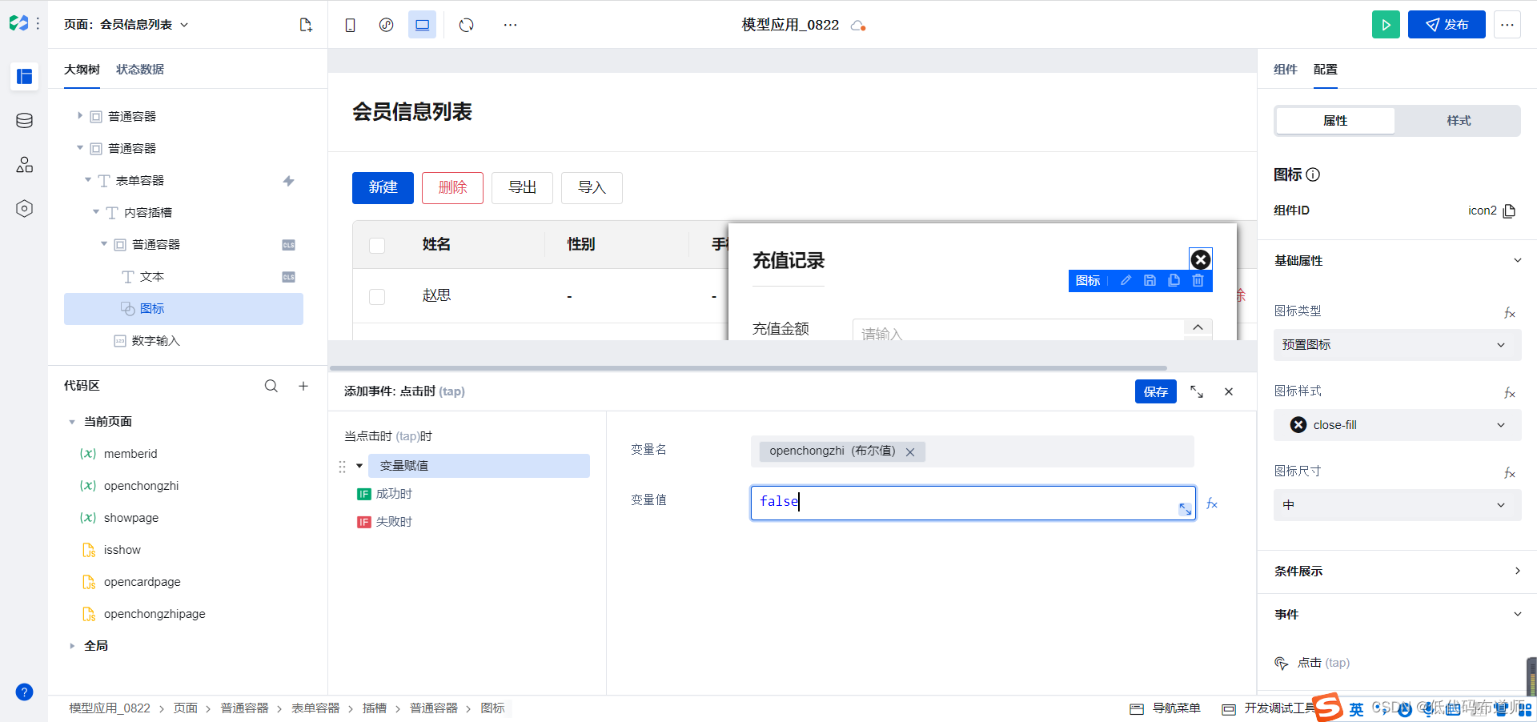Click the 变量值 input containing false

[x=973, y=503]
